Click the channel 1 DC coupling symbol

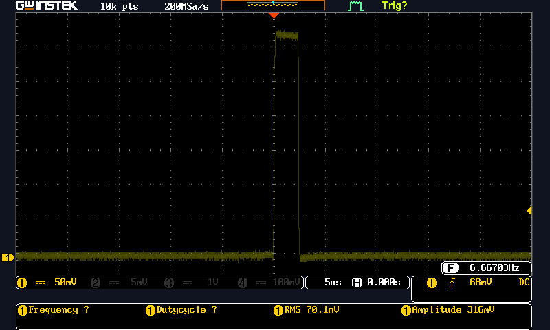(x=41, y=283)
